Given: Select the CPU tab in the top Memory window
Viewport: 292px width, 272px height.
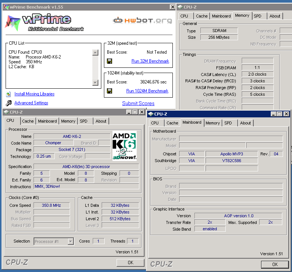Looking at the screenshot, I should [x=186, y=16].
